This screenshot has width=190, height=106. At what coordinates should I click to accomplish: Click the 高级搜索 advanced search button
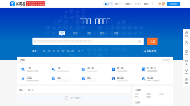(x=150, y=51)
